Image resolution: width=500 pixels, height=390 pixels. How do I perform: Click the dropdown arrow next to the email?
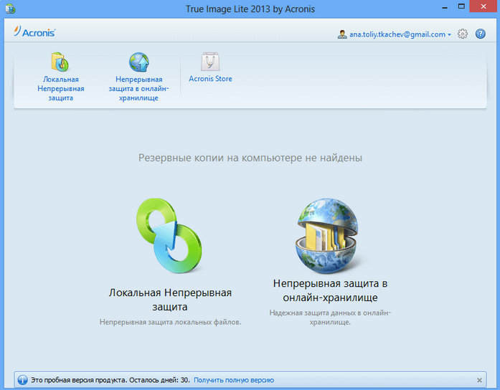coord(449,34)
